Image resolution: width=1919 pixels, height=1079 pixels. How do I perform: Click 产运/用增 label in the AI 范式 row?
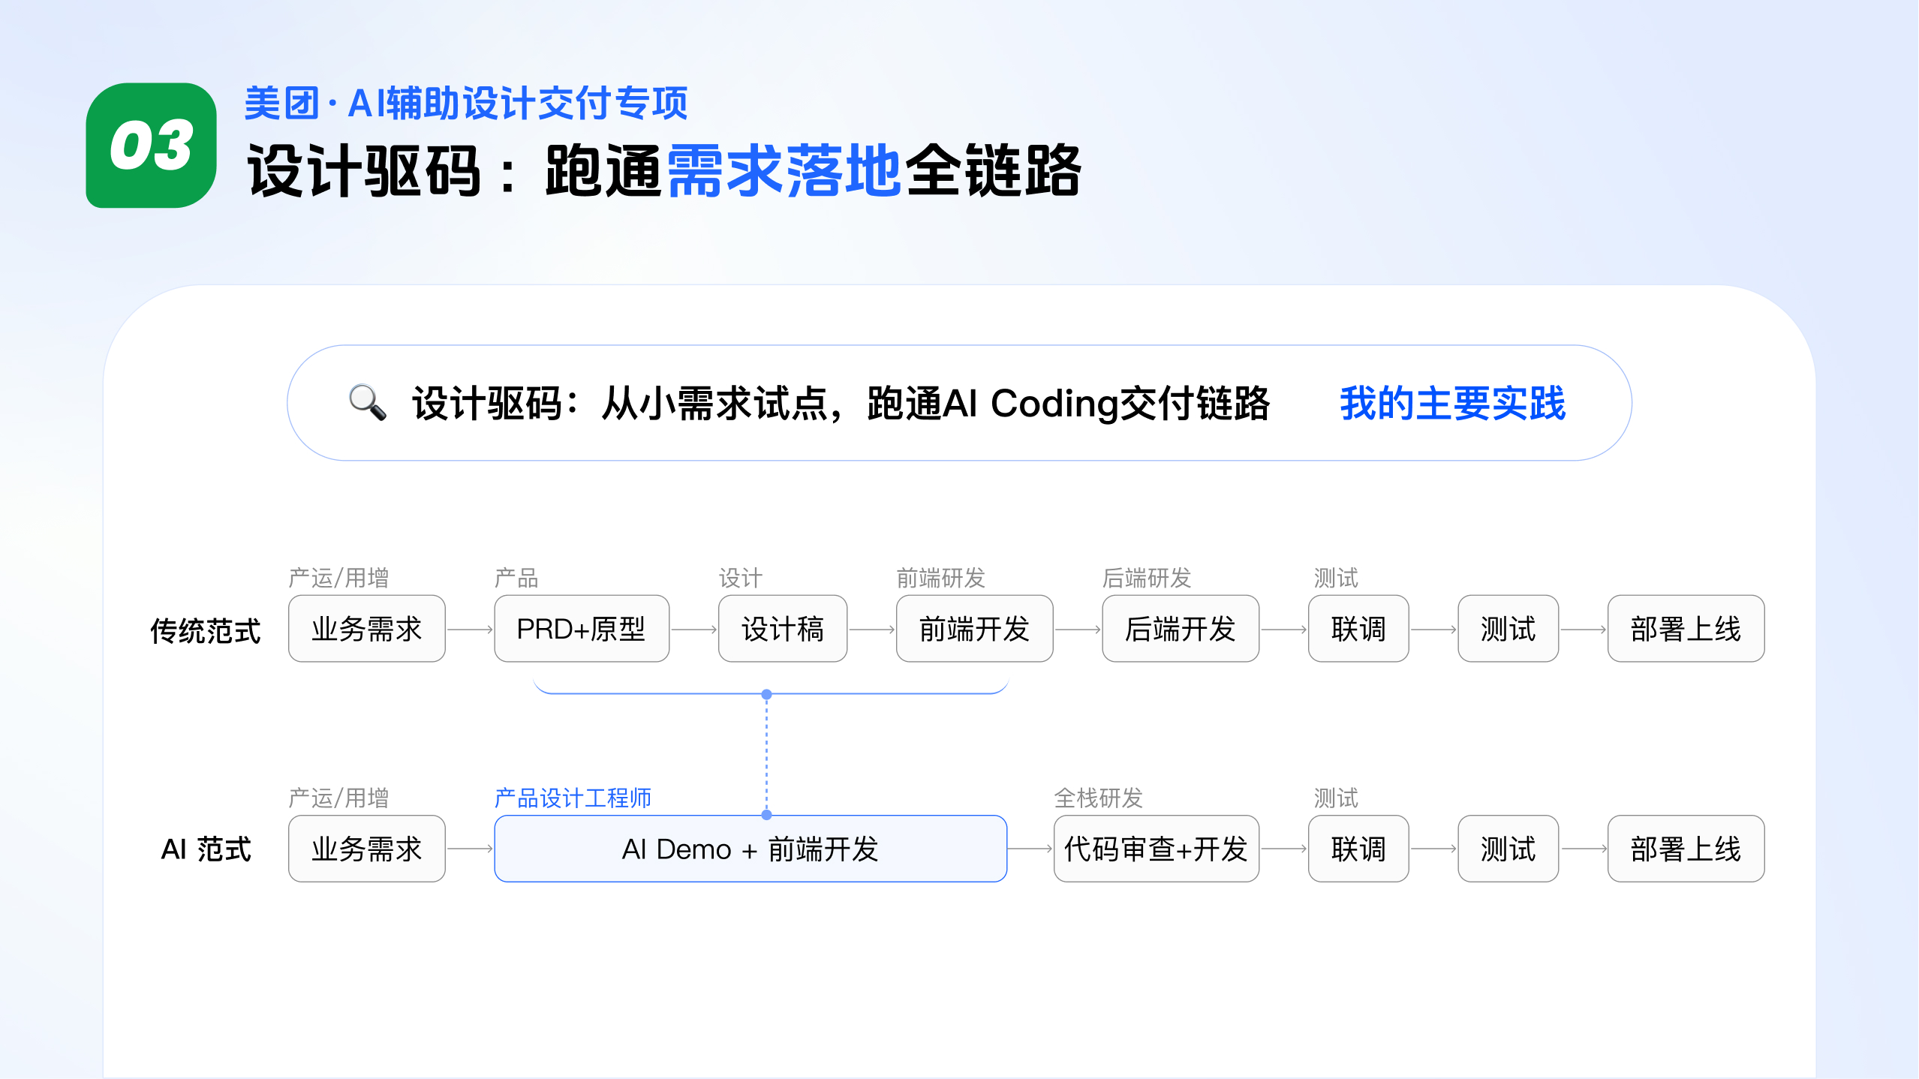[338, 798]
